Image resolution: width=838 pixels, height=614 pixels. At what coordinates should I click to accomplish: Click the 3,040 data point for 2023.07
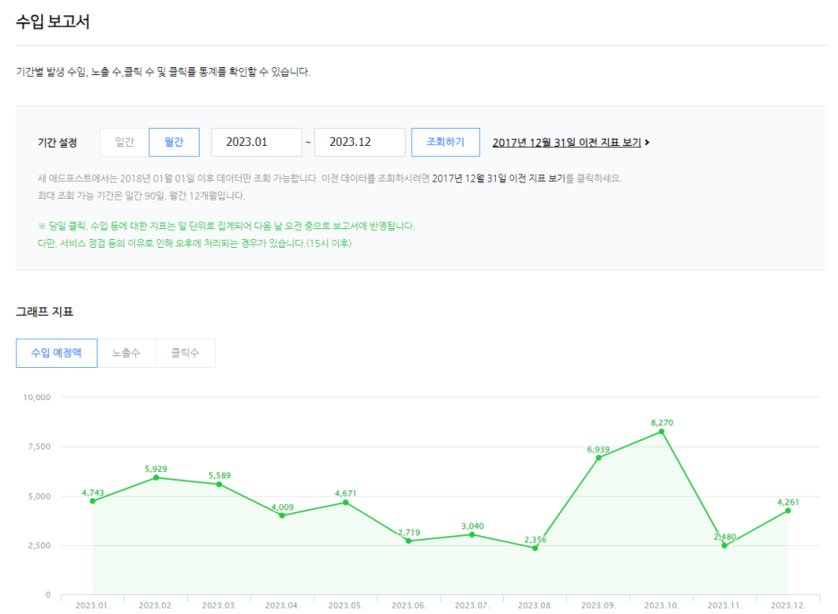pos(472,534)
